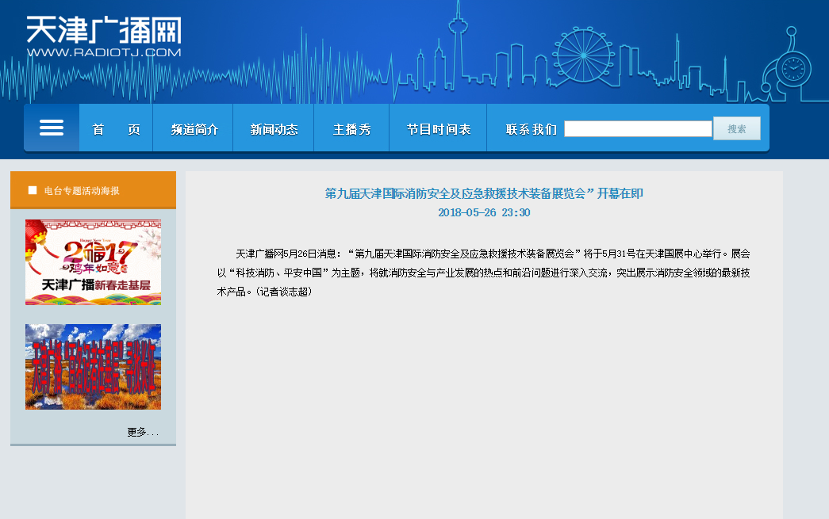Open the hamburger menu icon

(x=52, y=128)
